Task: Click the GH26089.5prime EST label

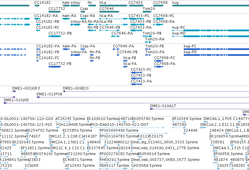Action: 147,166
